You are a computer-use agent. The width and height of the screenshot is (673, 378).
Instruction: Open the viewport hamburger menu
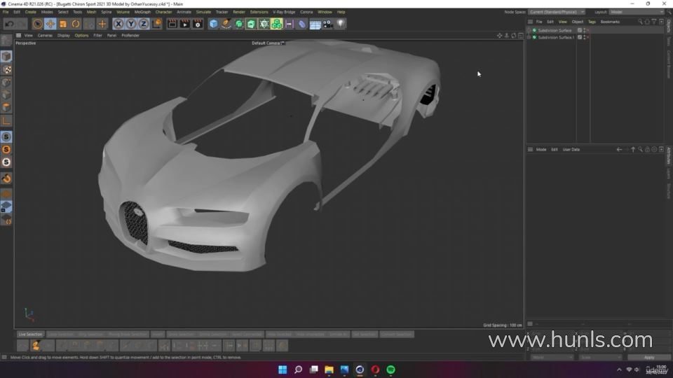pyautogui.click(x=18, y=36)
